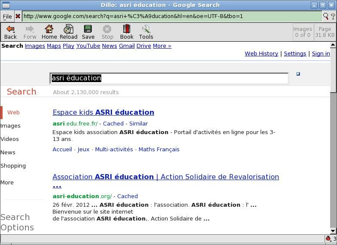
Task: Select Images in the left sidebar
Action: [x=10, y=126]
